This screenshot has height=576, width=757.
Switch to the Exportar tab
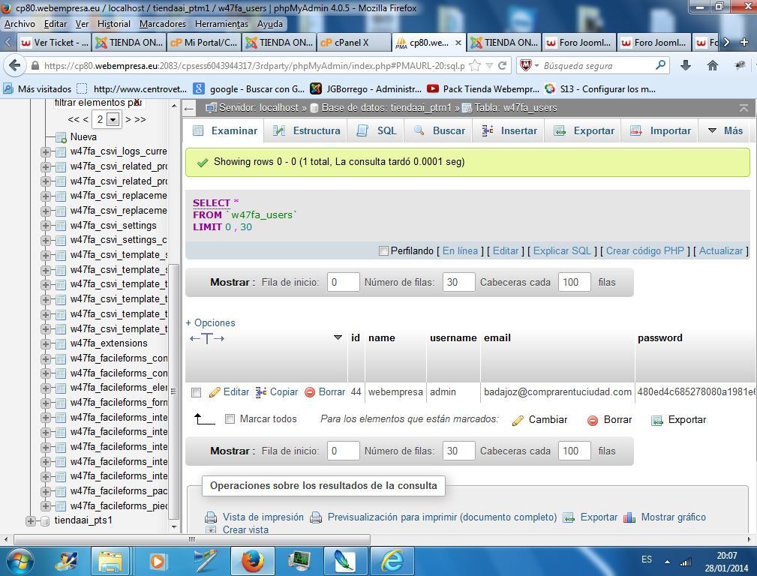584,130
